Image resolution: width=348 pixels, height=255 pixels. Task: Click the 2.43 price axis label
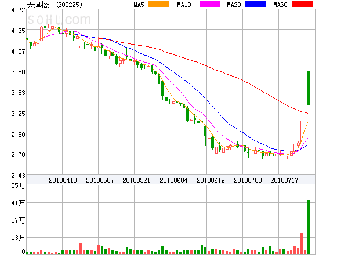click(18, 176)
